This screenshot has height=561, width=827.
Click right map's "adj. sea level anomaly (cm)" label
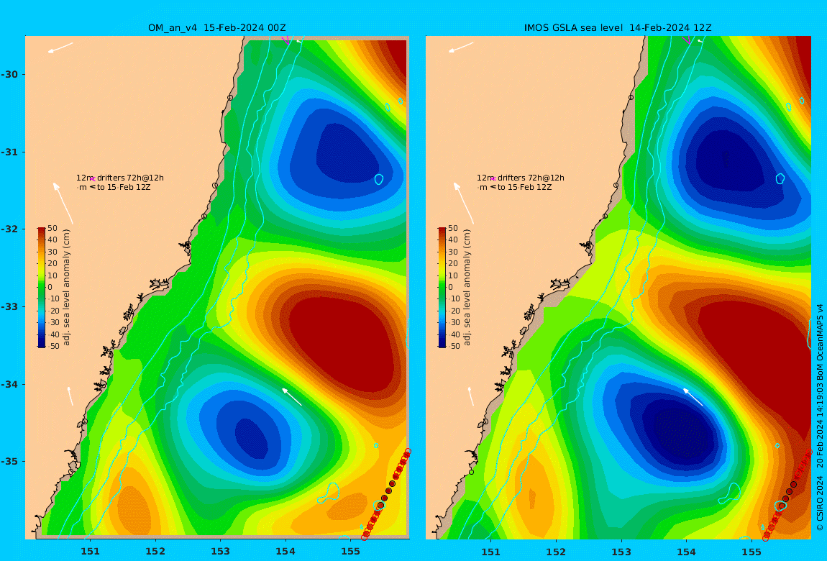click(x=467, y=288)
